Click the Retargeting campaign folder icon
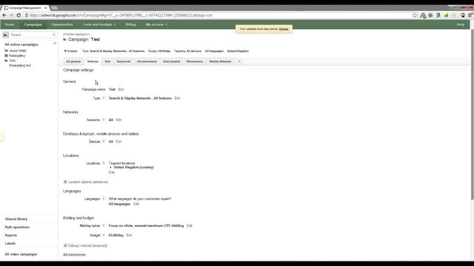 [x=6, y=55]
